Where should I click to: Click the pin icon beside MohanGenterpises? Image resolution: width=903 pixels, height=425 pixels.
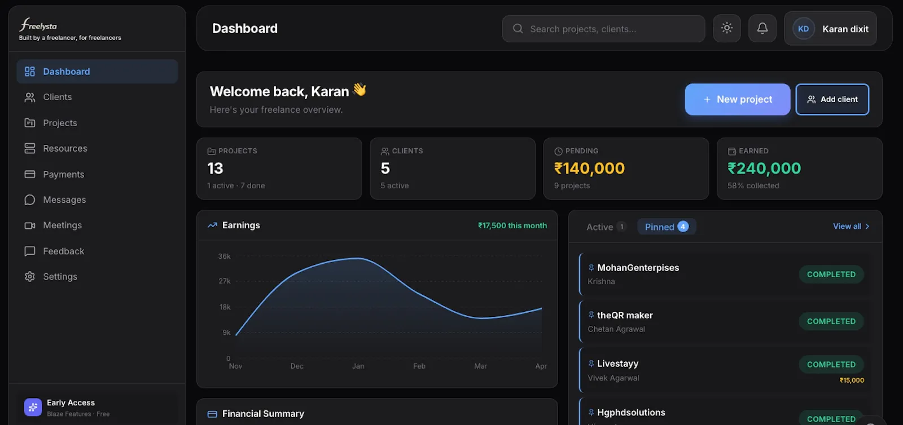591,268
